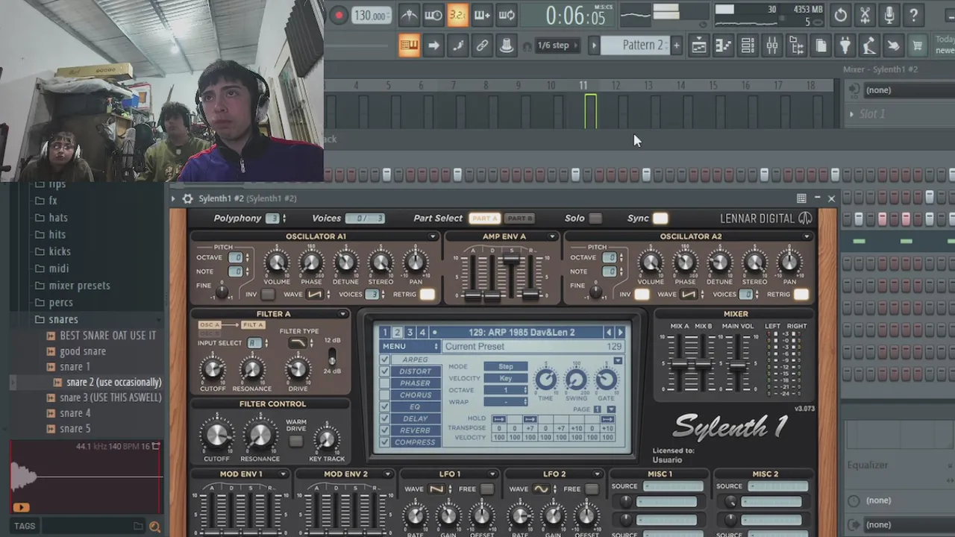Open the Sylenth1 MENU dropdown
The image size is (955, 537).
coord(410,346)
